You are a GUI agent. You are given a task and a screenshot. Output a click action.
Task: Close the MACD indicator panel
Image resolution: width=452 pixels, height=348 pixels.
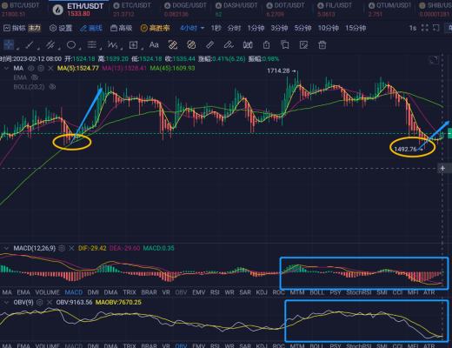pyautogui.click(x=71, y=248)
